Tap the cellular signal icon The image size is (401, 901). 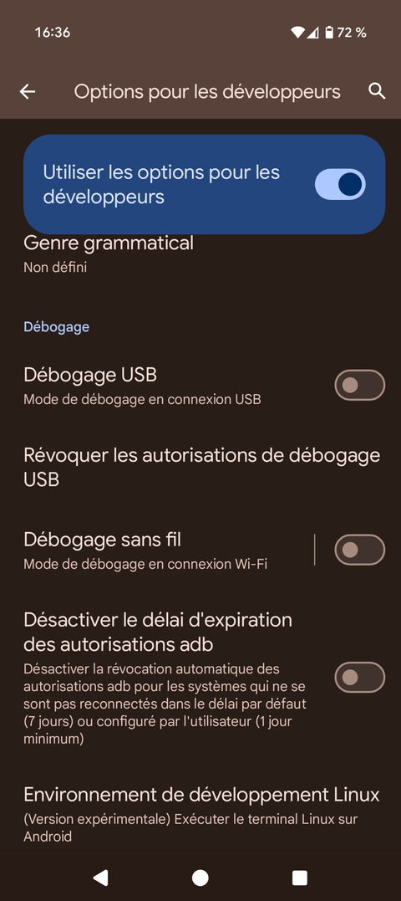[312, 33]
